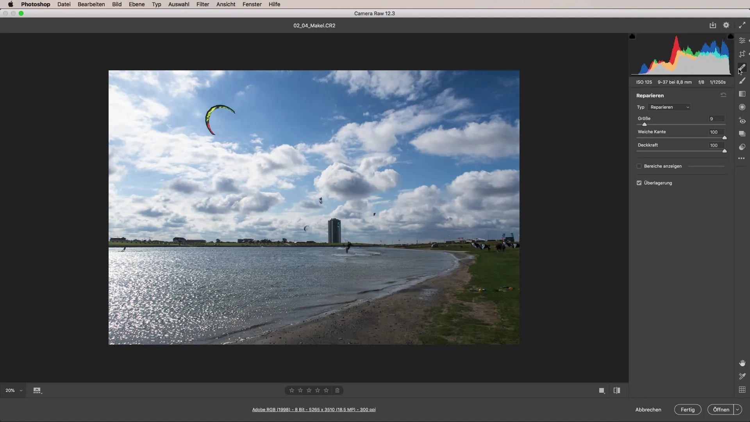The height and width of the screenshot is (422, 750).
Task: Click the Weiche Kante value field
Action: coord(716,132)
